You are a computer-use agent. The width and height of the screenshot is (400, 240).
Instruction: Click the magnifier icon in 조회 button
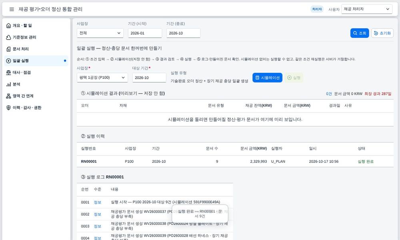(x=355, y=33)
